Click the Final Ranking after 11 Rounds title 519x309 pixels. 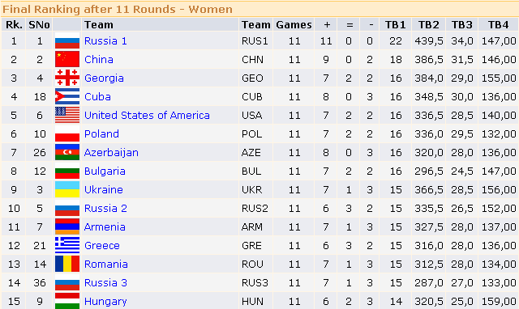117,9
